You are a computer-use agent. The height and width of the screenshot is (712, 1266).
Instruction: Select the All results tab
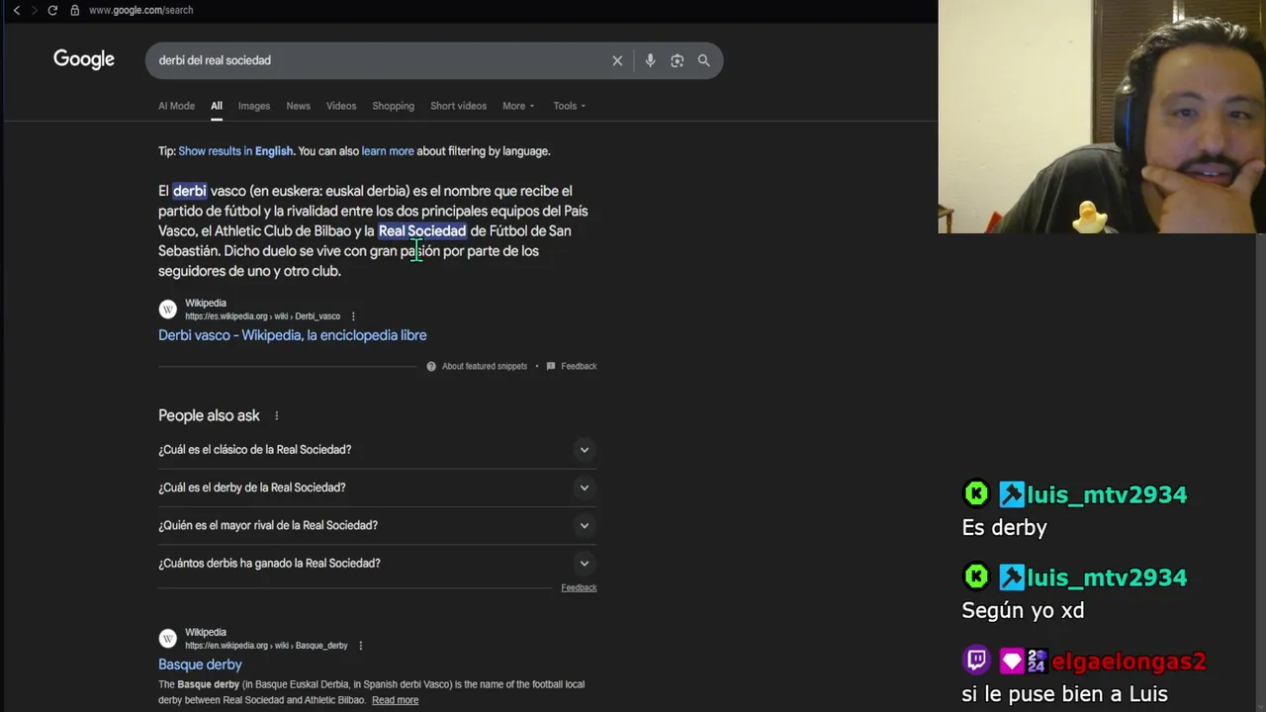point(216,106)
